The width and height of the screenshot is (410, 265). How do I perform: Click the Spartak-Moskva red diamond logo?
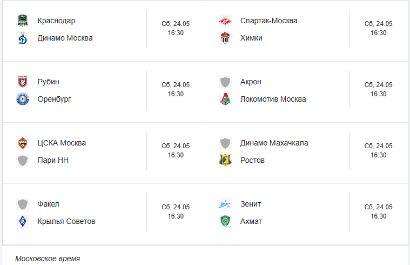225,21
